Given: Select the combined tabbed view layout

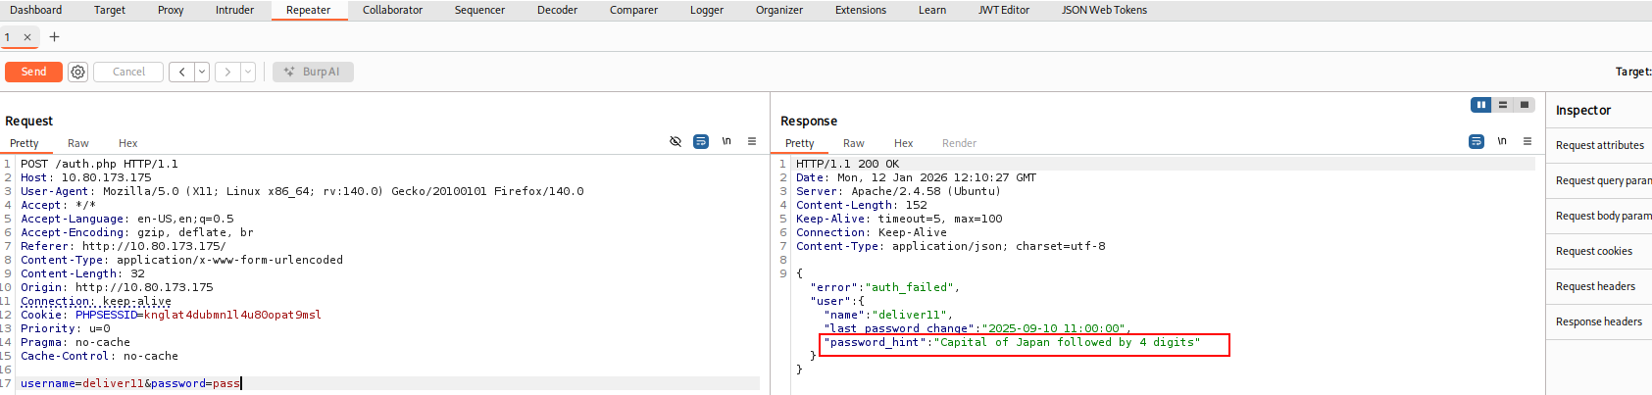Looking at the screenshot, I should [x=1524, y=105].
